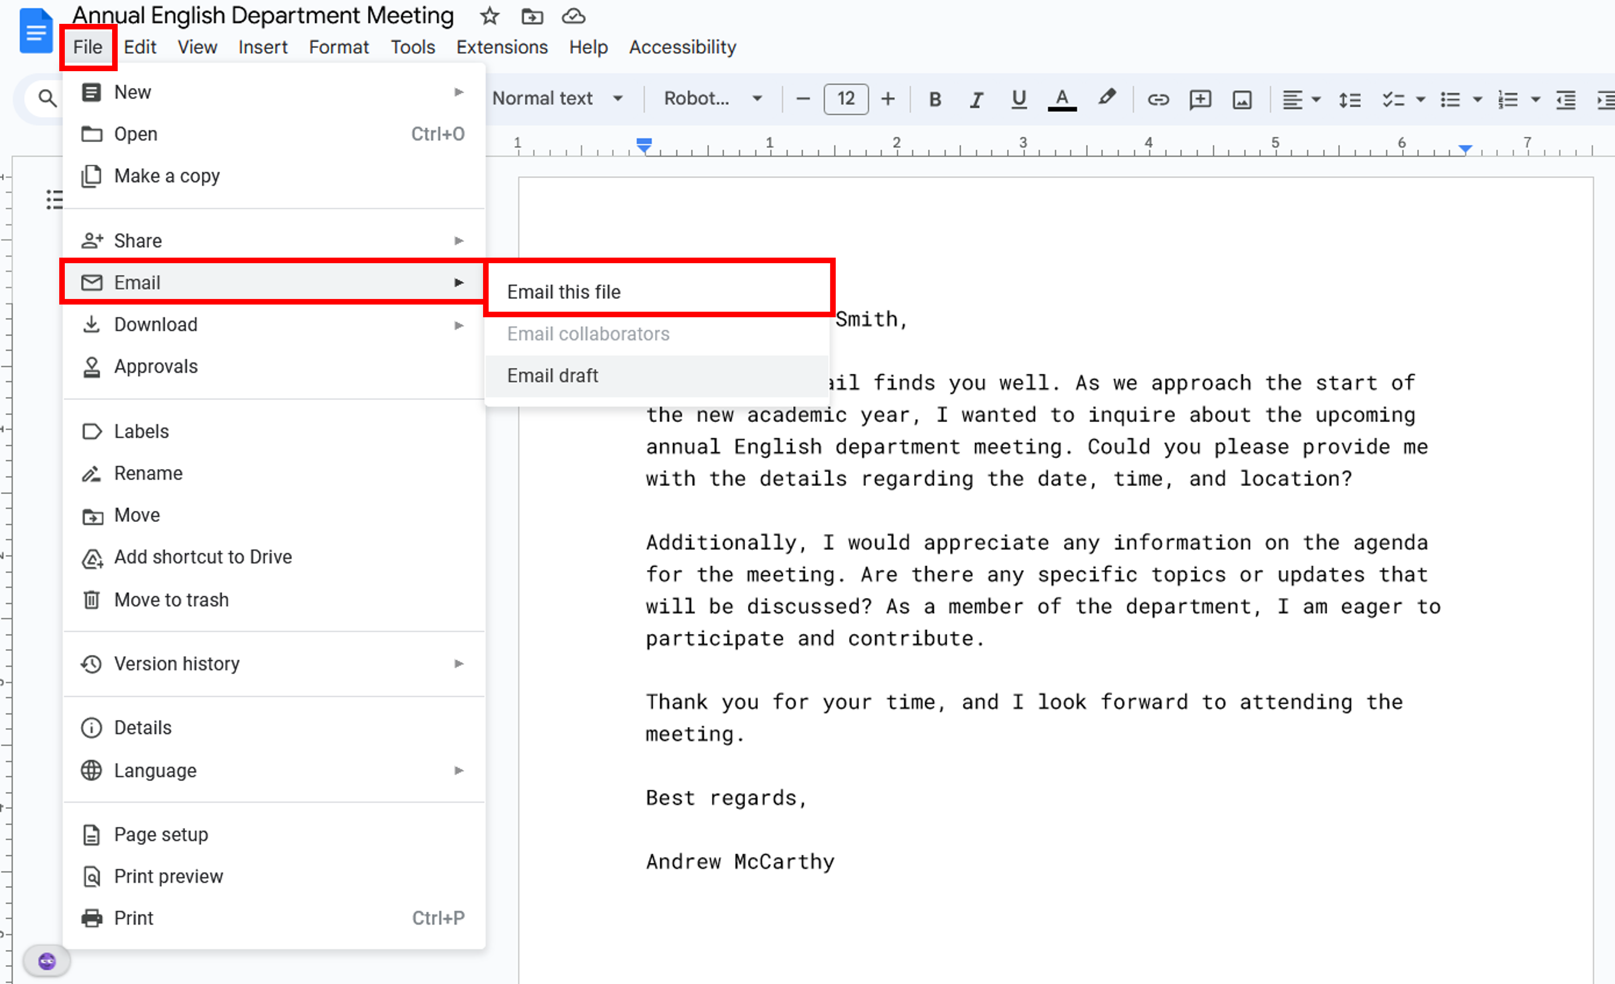Choose Open from the File menu
The width and height of the screenshot is (1615, 984).
point(273,134)
